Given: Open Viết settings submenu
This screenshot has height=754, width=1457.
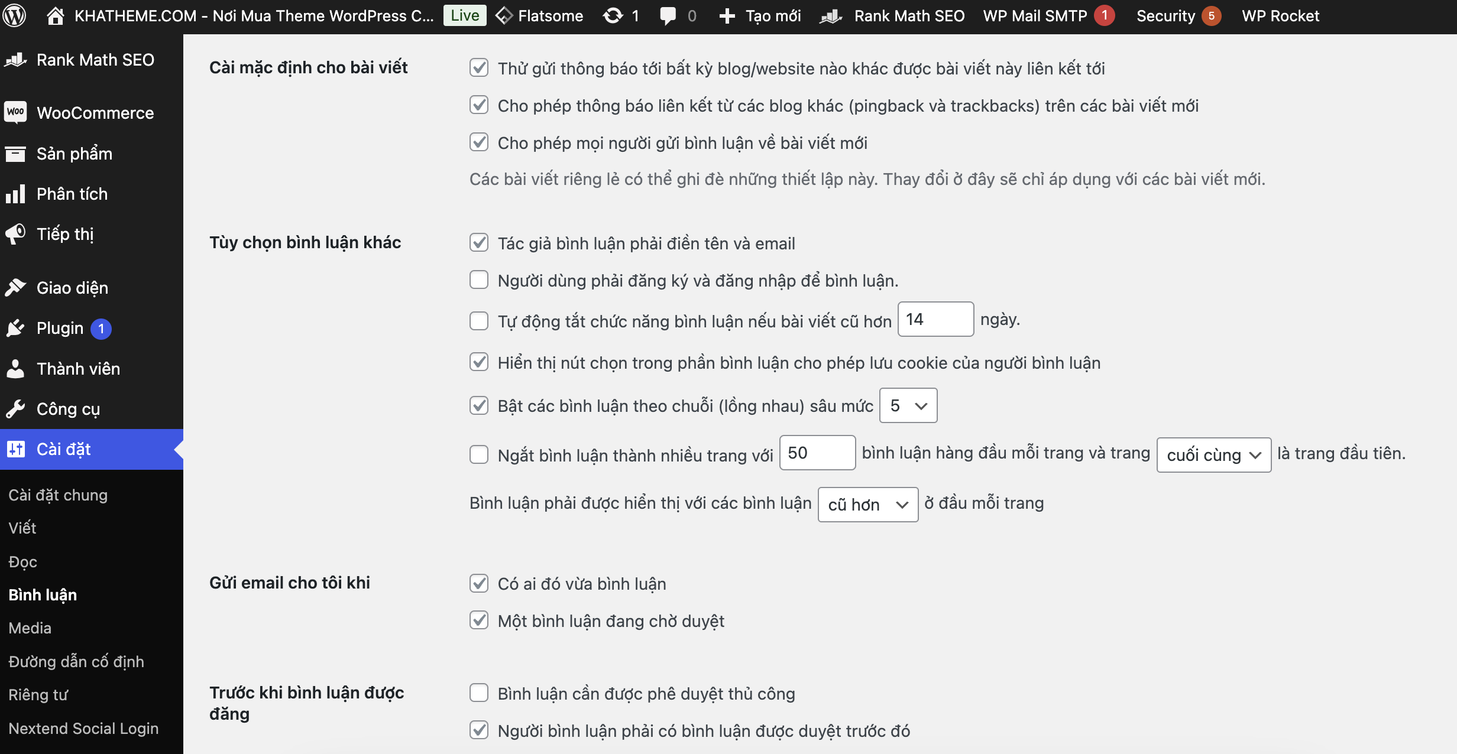Looking at the screenshot, I should tap(22, 528).
